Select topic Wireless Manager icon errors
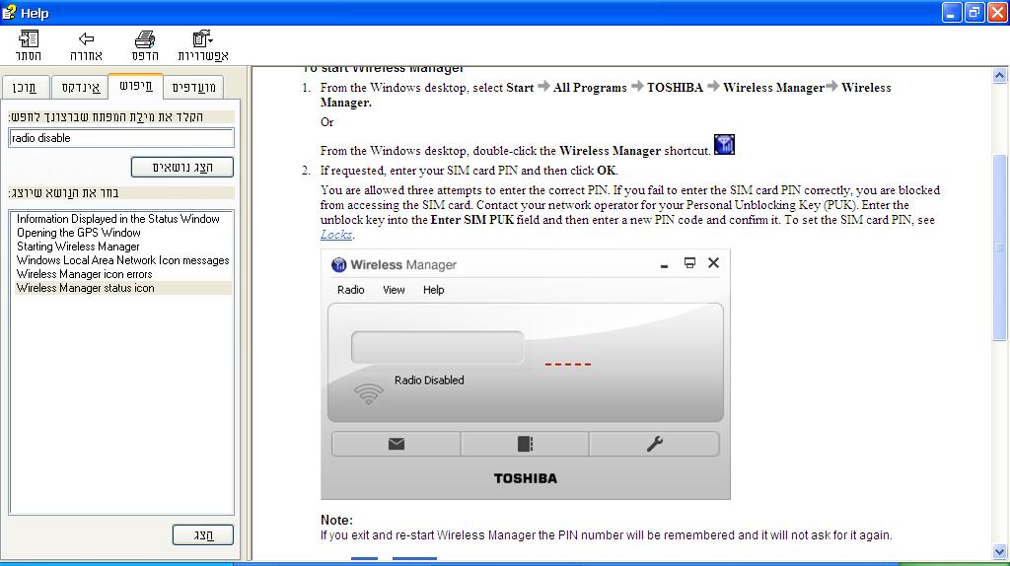 (85, 274)
